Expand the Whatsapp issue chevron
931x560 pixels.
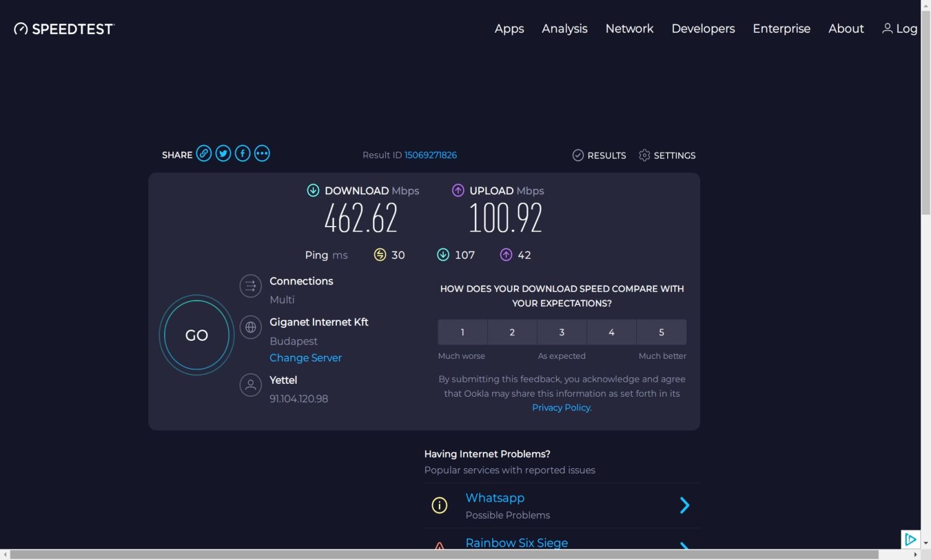pos(685,505)
